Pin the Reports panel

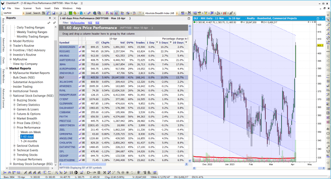pos(50,18)
